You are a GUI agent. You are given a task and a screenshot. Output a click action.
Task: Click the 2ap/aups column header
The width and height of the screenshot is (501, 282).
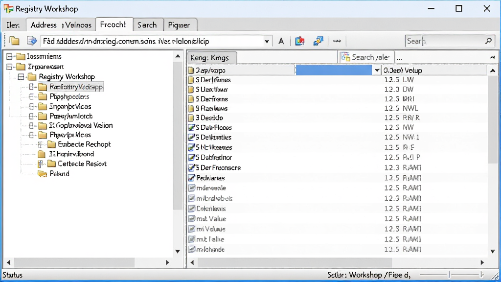(241, 70)
